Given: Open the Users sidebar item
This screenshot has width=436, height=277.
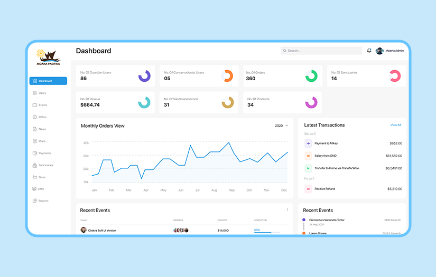Looking at the screenshot, I should pyautogui.click(x=39, y=93).
